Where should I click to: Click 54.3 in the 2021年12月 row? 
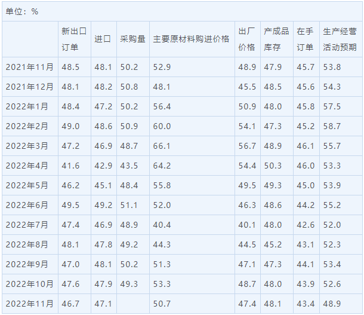[332, 87]
